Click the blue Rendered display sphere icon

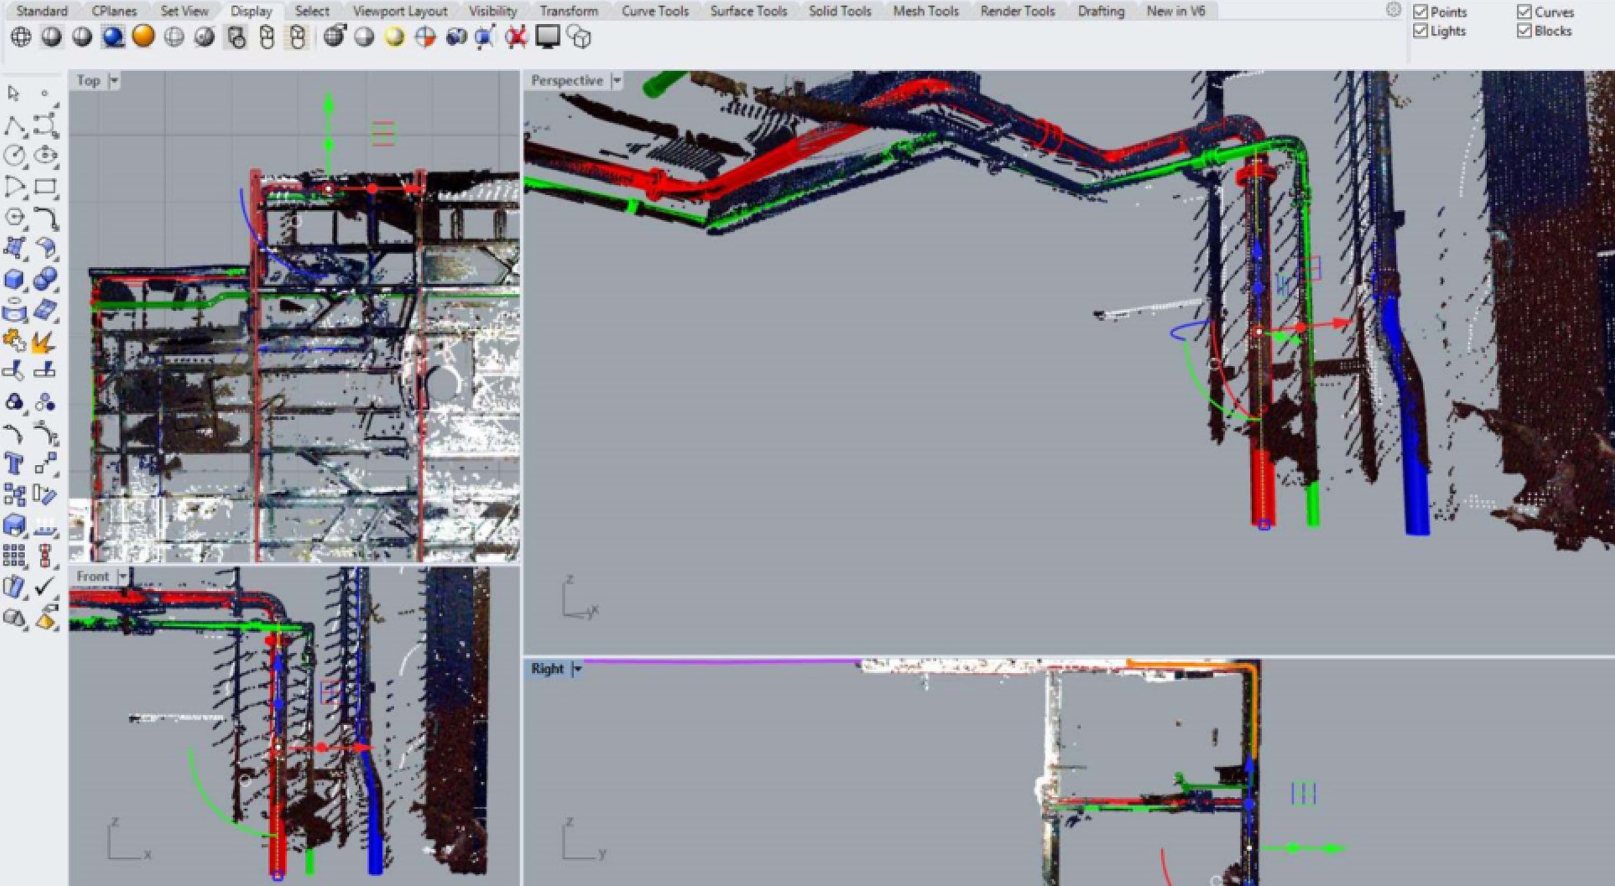113,37
